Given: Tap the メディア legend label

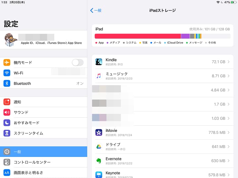Looking at the screenshot, I should pyautogui.click(x=115, y=43).
